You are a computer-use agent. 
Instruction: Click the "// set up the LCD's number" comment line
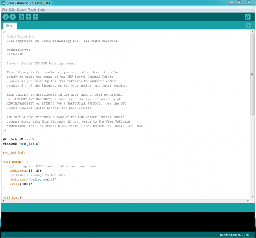[53, 166]
